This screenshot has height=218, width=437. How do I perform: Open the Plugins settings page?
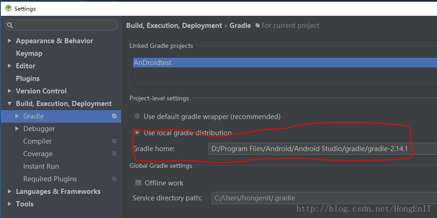(x=27, y=79)
